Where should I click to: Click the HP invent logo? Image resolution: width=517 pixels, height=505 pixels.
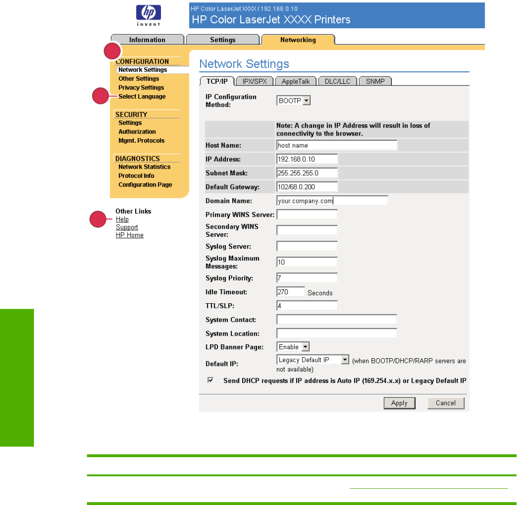[149, 15]
